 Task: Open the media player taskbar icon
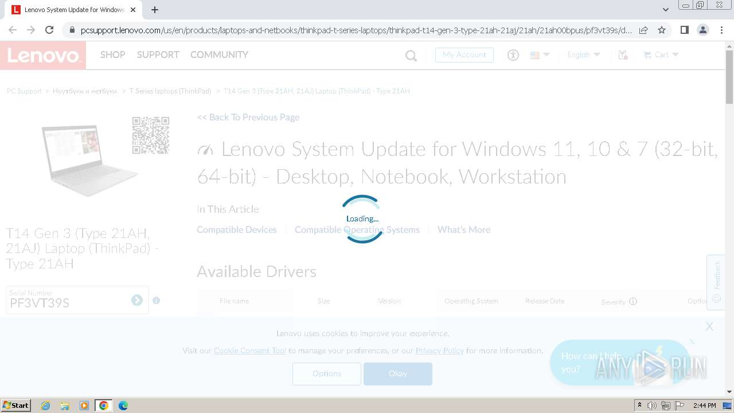(84, 406)
